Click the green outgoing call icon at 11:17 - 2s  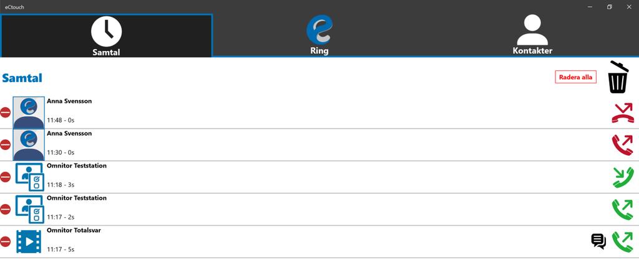[623, 210]
